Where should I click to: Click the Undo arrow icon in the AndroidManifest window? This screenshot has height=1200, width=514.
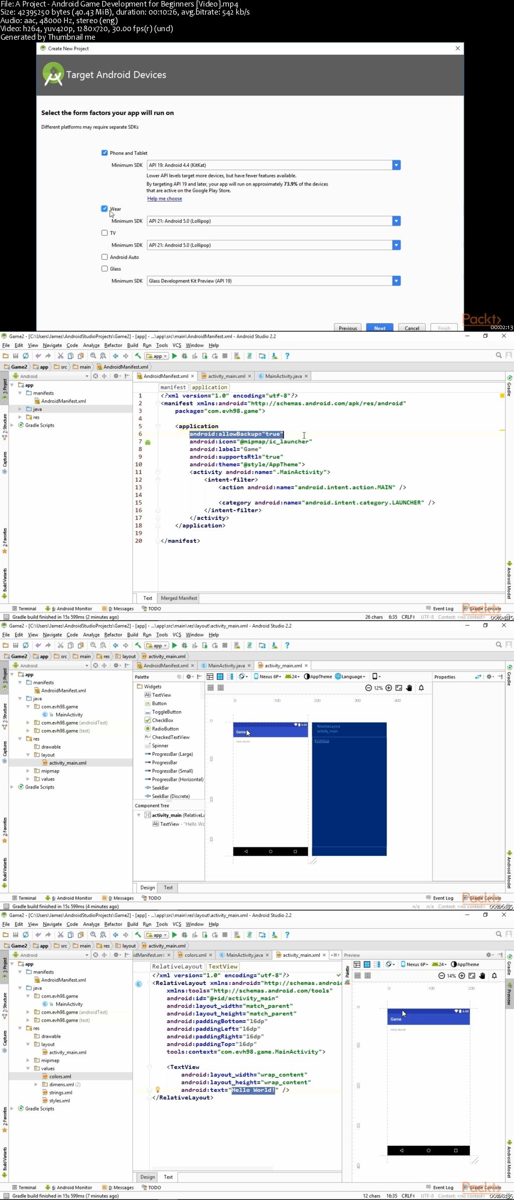[x=38, y=356]
